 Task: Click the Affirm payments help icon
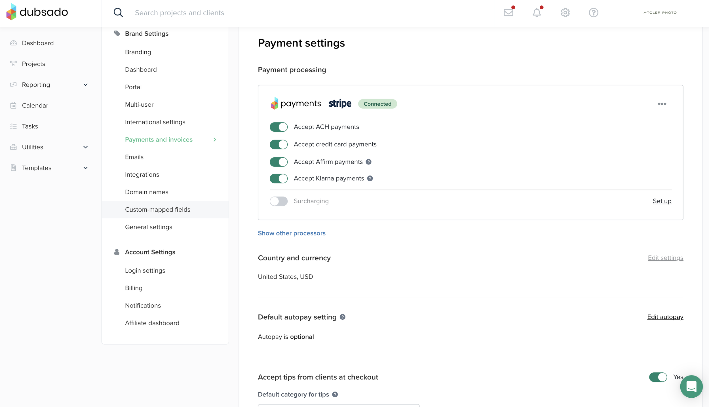[368, 162]
